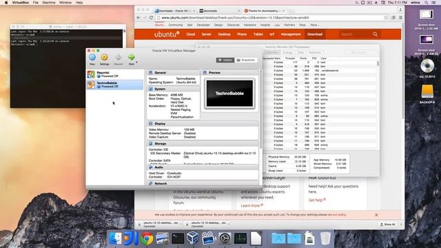This screenshot has height=248, width=441.
Task: Open Desktop link in Ubuntu navigation
Action: click(x=224, y=34)
